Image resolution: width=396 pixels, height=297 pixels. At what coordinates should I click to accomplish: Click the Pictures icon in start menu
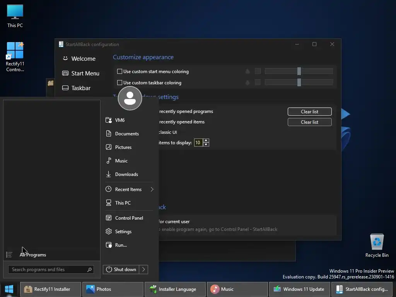coord(109,147)
